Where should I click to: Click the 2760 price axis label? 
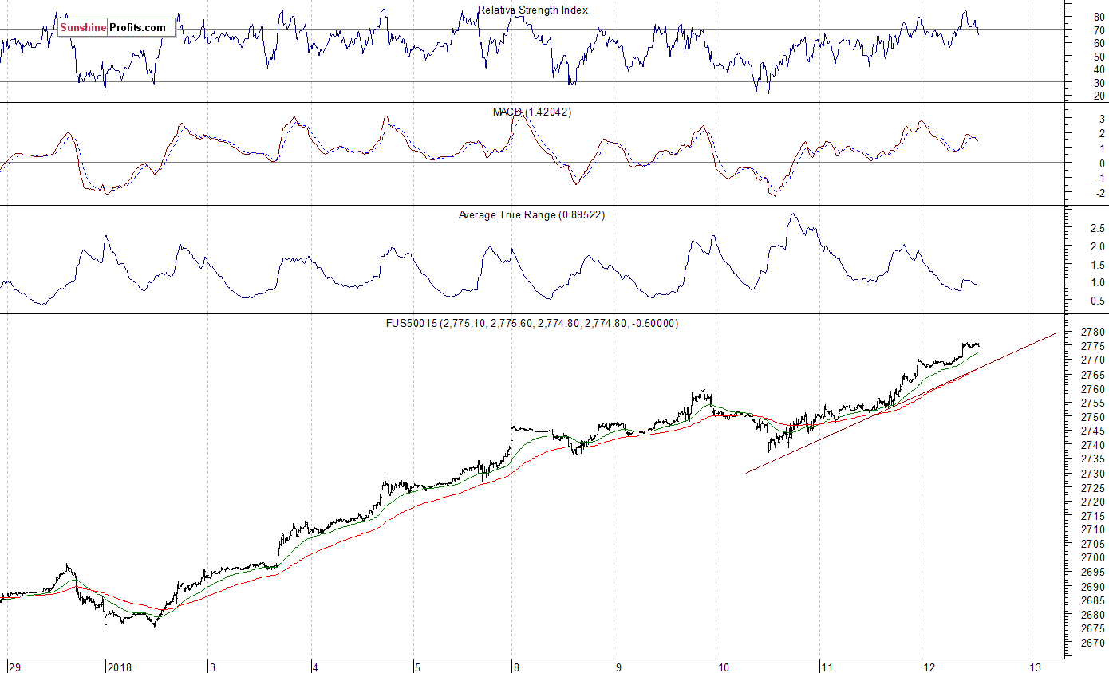point(1093,389)
